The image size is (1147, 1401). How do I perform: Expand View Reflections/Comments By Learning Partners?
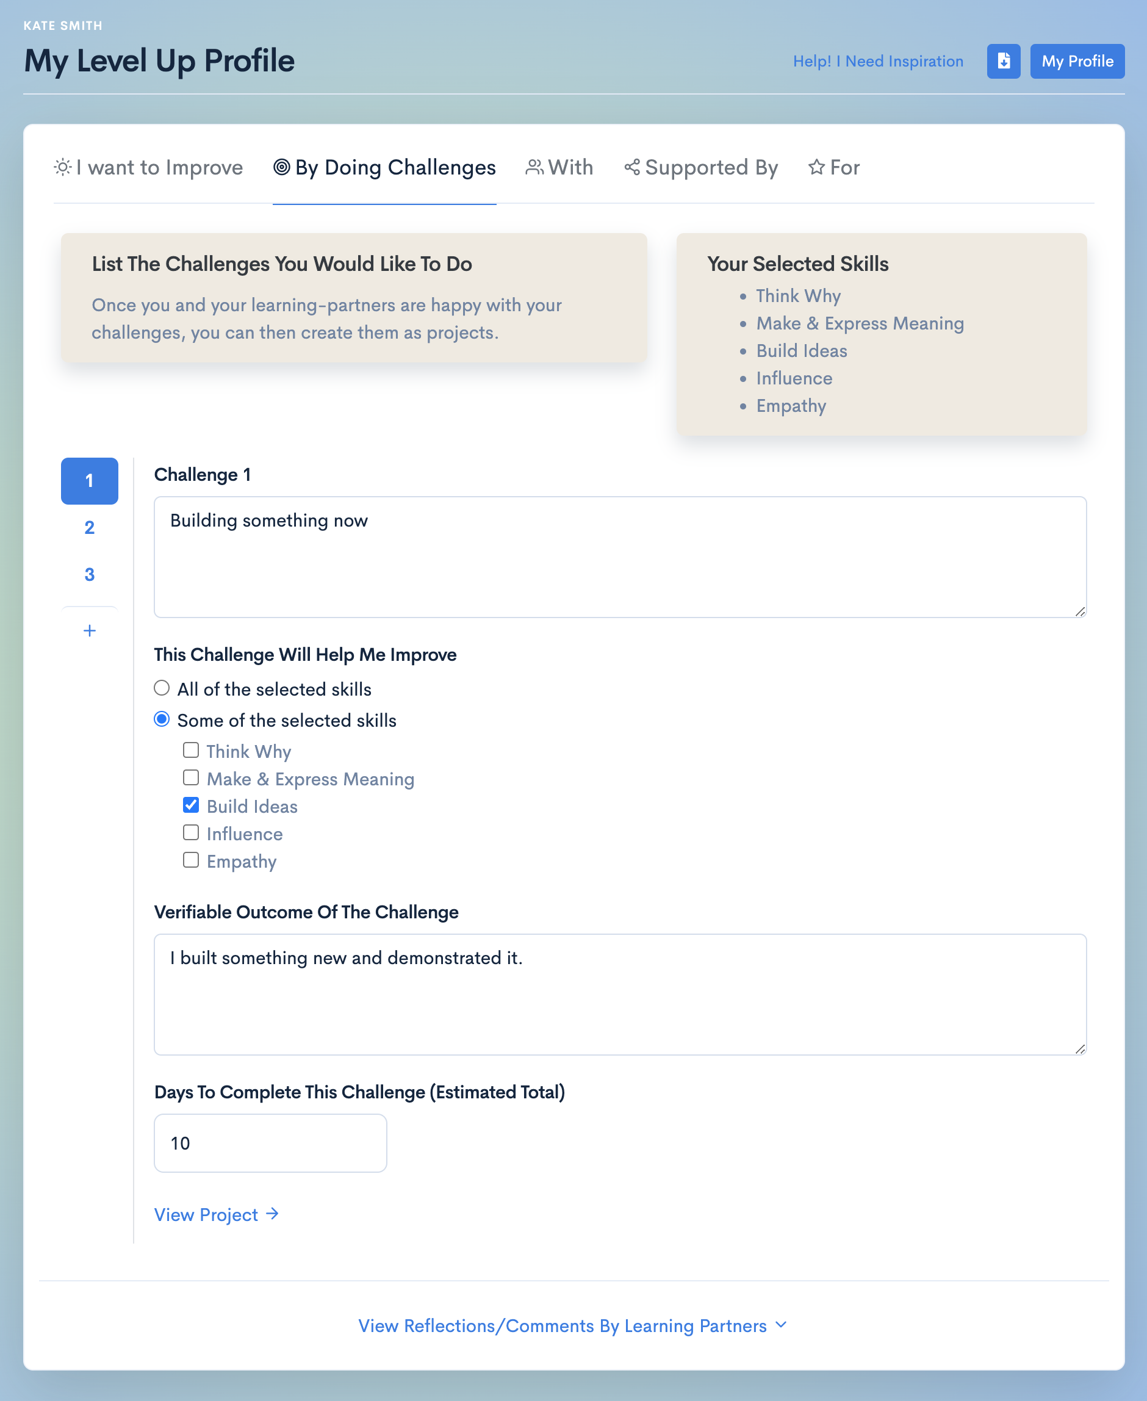point(572,1326)
